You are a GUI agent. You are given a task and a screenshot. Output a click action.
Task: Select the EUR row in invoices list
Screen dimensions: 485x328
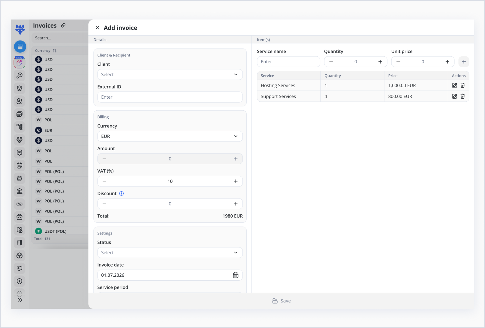click(60, 130)
